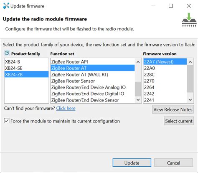Select firmware version 2270
Image resolution: width=198 pixels, height=173 pixels.
[x=165, y=81]
